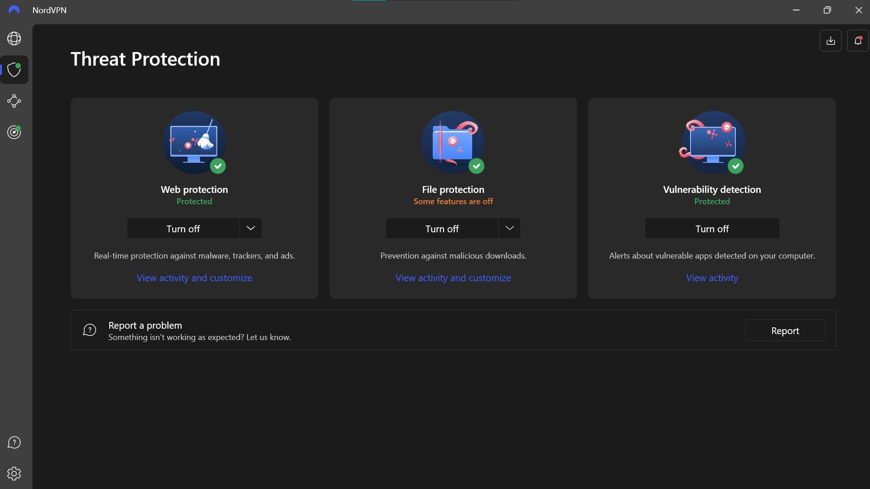Image resolution: width=870 pixels, height=489 pixels.
Task: Open the VPN globe icon in sidebar
Action: pos(14,38)
